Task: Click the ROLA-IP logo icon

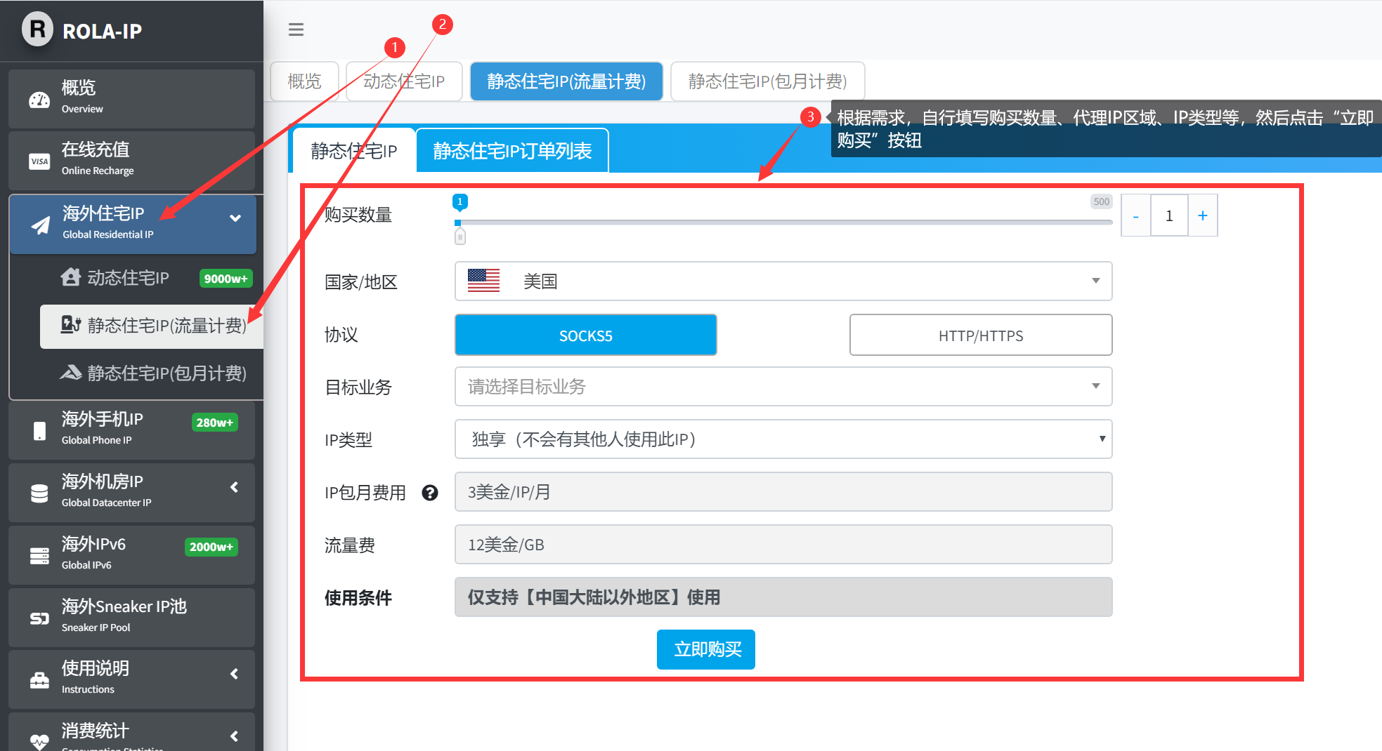Action: tap(37, 30)
